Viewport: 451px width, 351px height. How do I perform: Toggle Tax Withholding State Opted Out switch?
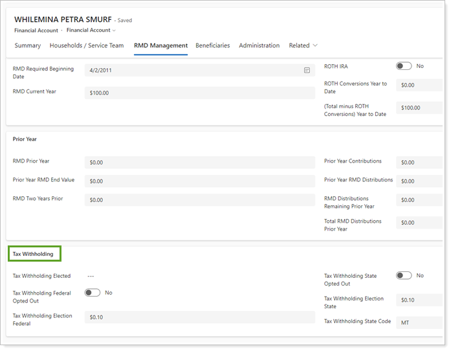(x=404, y=276)
